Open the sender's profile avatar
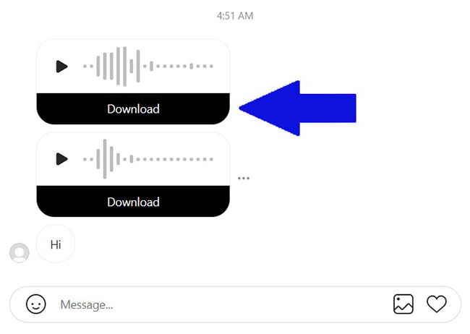The image size is (470, 334). [x=20, y=252]
